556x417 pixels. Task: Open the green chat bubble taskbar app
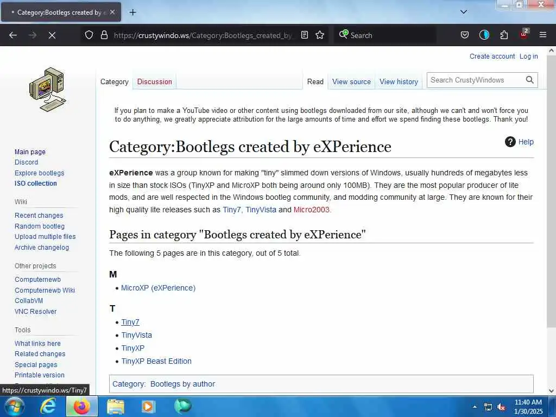[182, 406]
